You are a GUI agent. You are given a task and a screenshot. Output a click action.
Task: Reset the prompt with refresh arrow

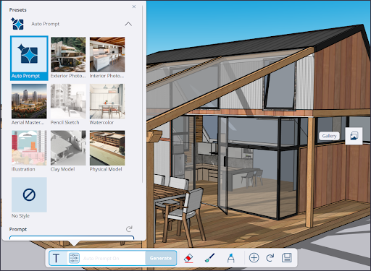[129, 229]
